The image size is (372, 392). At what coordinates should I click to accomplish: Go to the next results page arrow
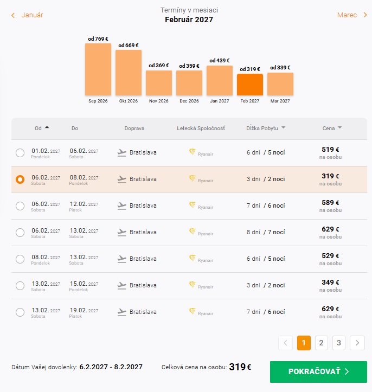357,343
